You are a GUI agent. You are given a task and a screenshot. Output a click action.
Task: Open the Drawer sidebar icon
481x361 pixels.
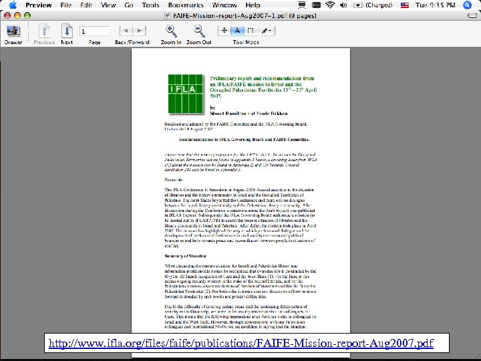[13, 31]
